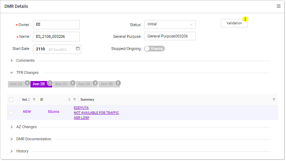Select the checkbox for row EE2001

tap(11, 112)
